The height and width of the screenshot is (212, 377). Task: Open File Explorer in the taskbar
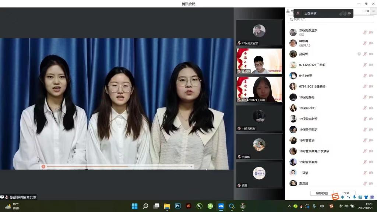pos(167,206)
